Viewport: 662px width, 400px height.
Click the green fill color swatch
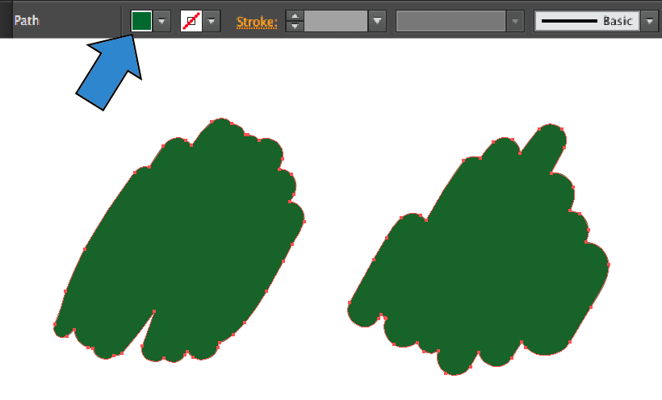pyautogui.click(x=141, y=21)
